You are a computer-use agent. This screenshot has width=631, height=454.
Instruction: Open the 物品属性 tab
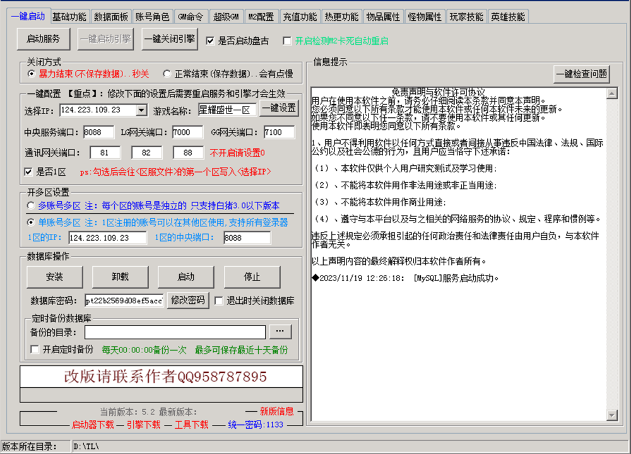pos(381,16)
